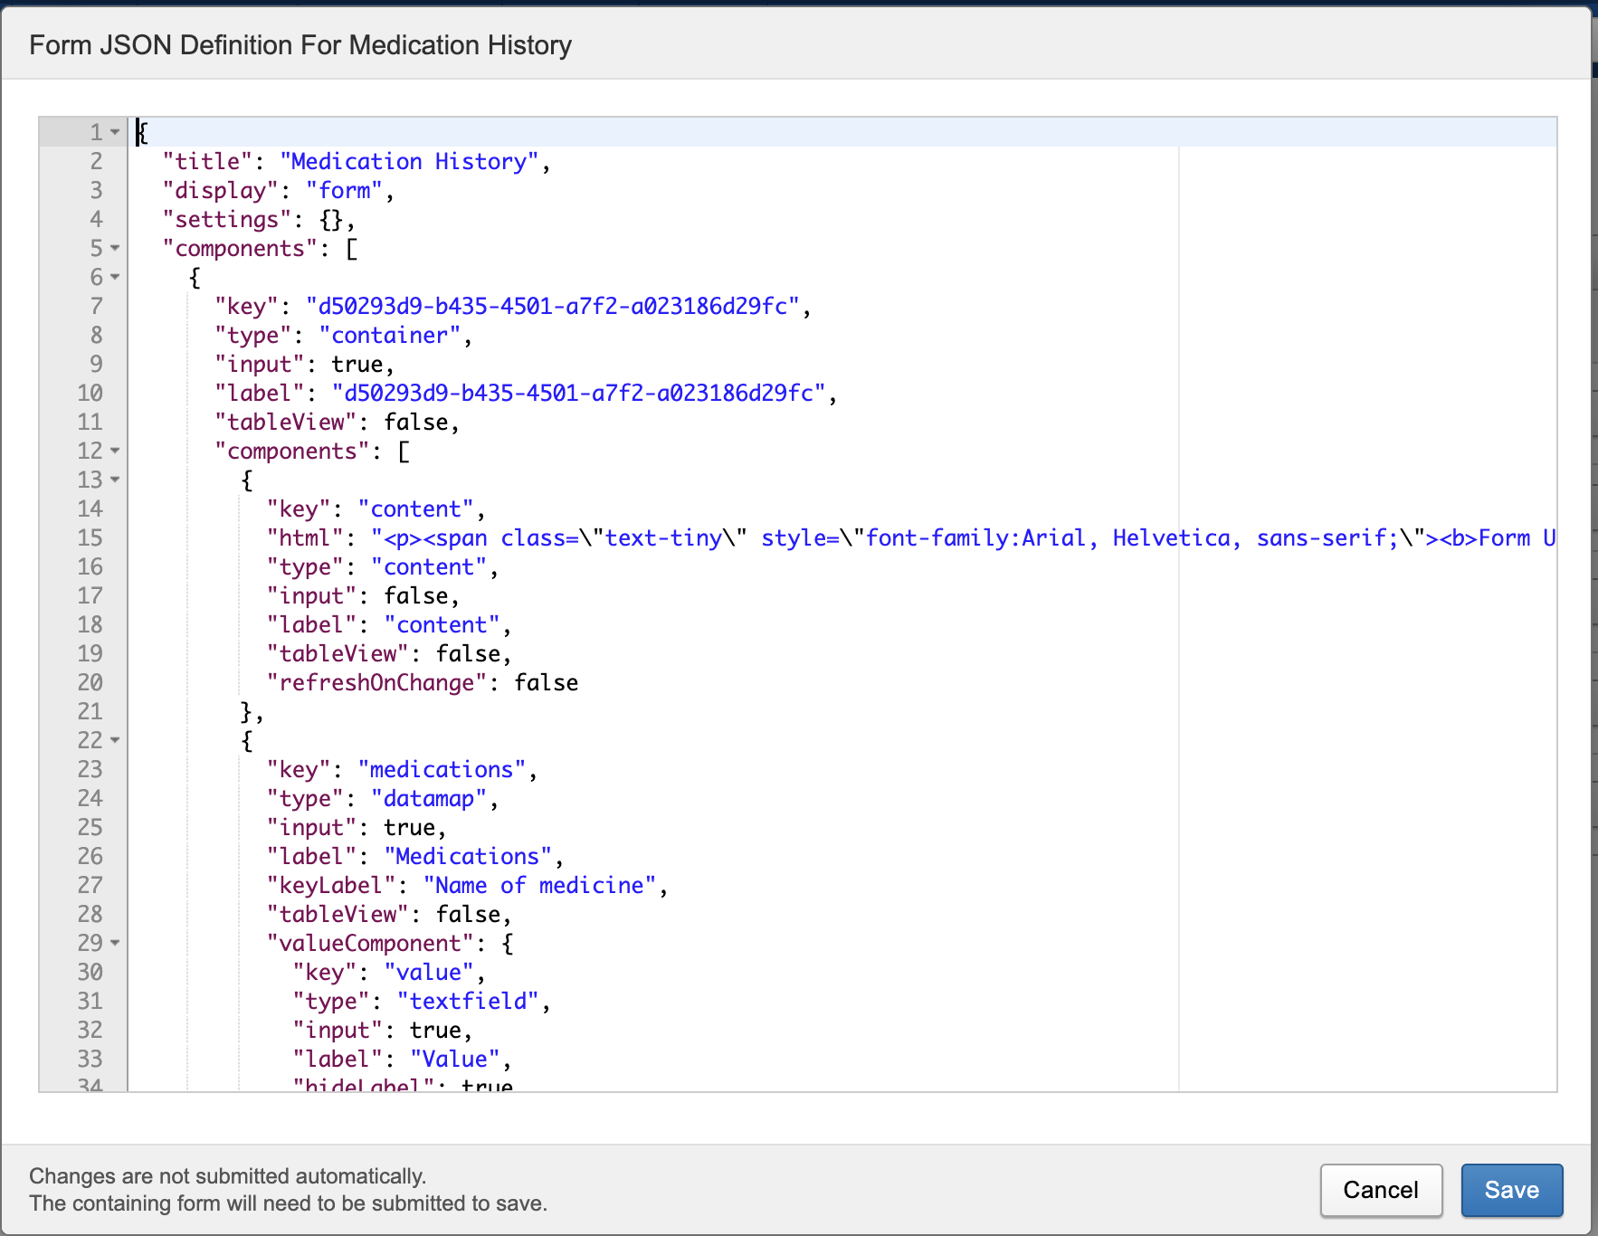Screen dimensions: 1598x1236
Task: Fold the container object starting on line 6
Action: 115,277
